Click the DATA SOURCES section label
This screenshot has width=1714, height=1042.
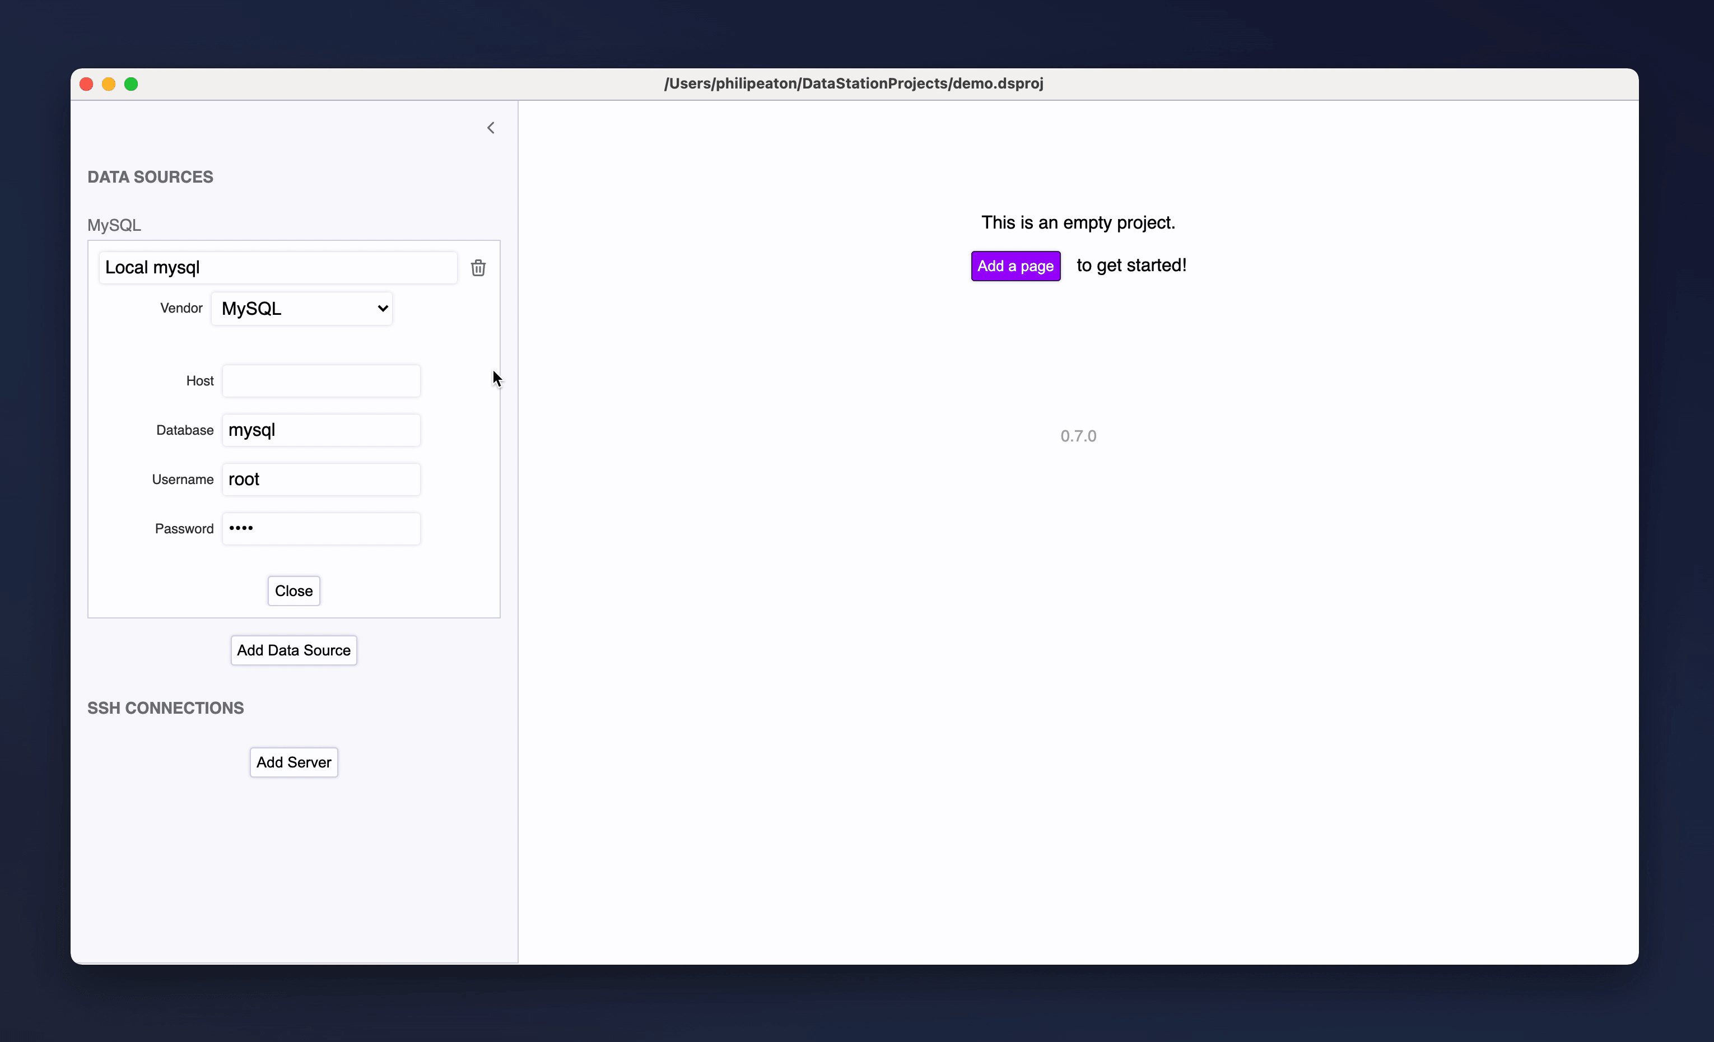point(150,176)
